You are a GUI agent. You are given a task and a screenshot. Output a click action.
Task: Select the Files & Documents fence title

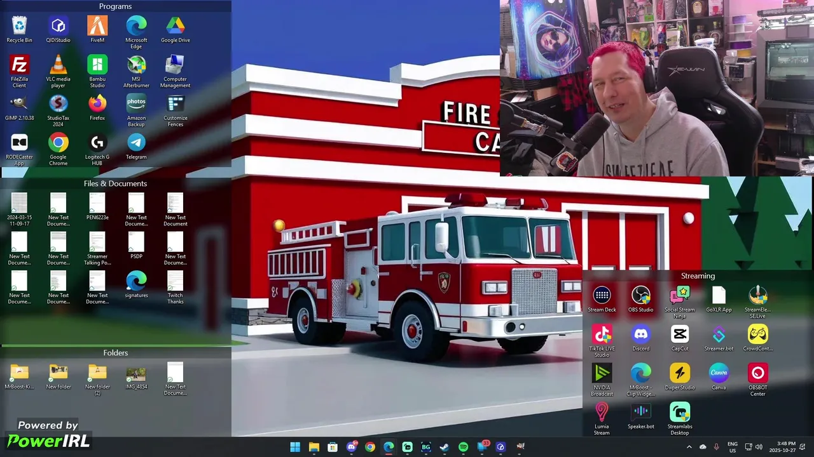pos(116,183)
